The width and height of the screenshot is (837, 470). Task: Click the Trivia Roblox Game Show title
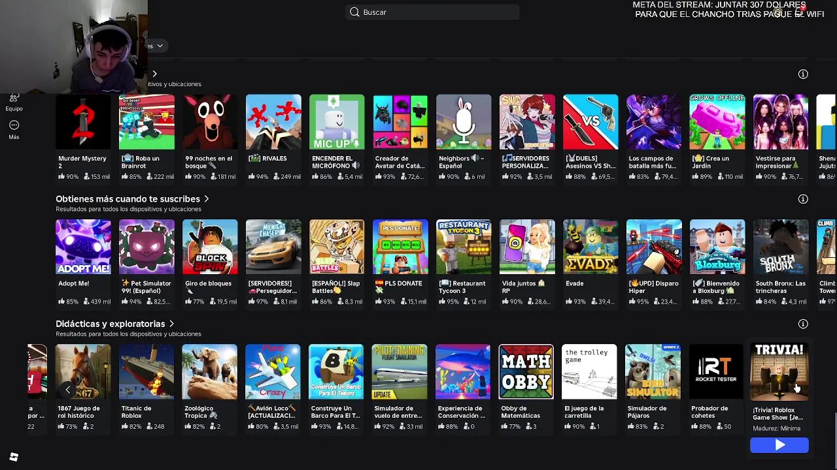(x=777, y=414)
